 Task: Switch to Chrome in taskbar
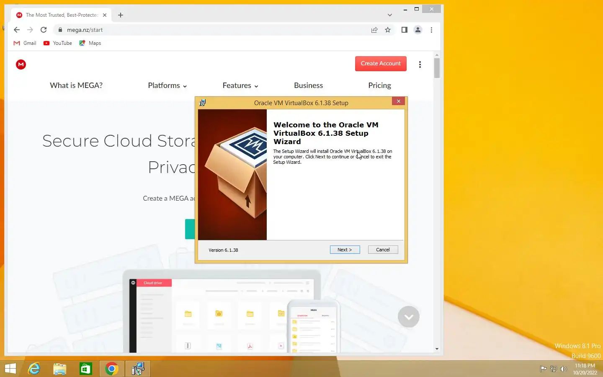pyautogui.click(x=111, y=369)
